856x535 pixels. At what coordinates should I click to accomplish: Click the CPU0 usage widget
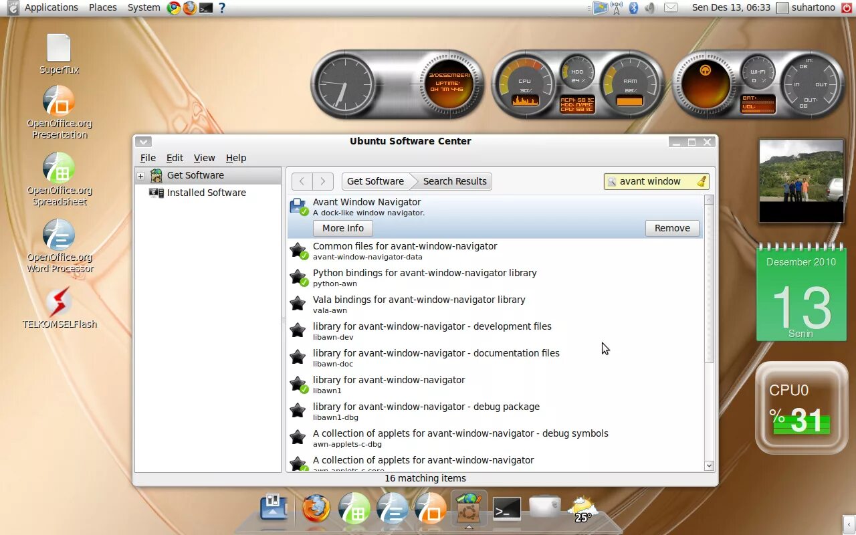[x=801, y=408]
